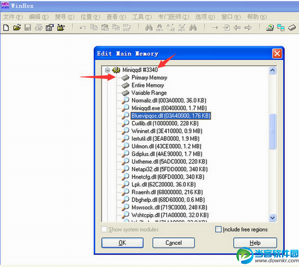Click the binary 101 010 toolbar icon

(126, 28)
